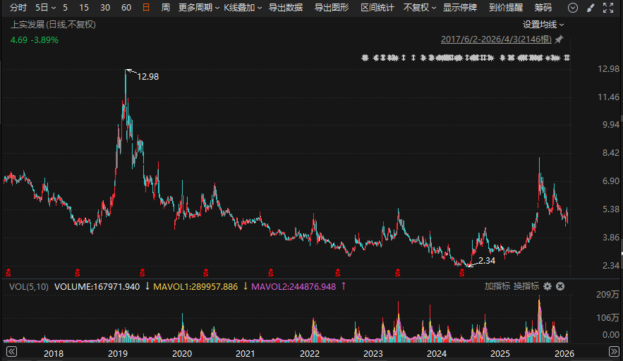
Task: Expand the 更多周期 period dropdown
Action: coord(198,8)
